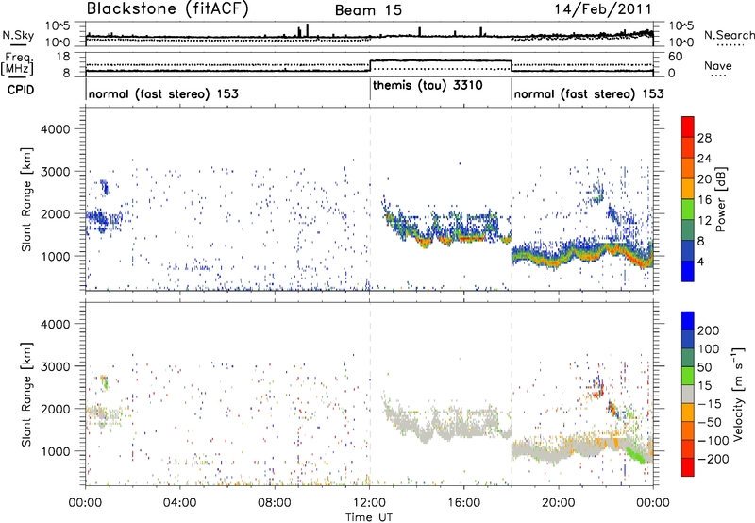Image resolution: width=755 pixels, height=523 pixels.
Task: Click the '-15' tick on velocity colorbar
Action: click(710, 404)
